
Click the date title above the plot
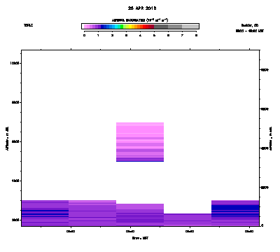pos(142,8)
